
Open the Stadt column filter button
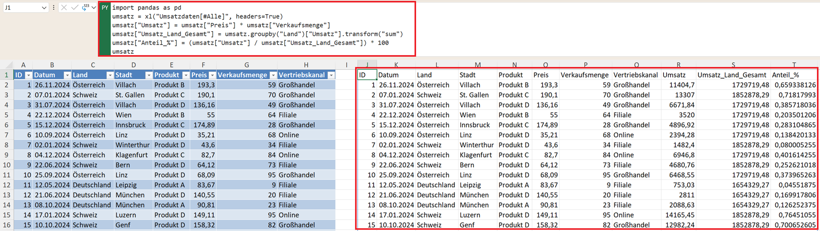[x=149, y=75]
